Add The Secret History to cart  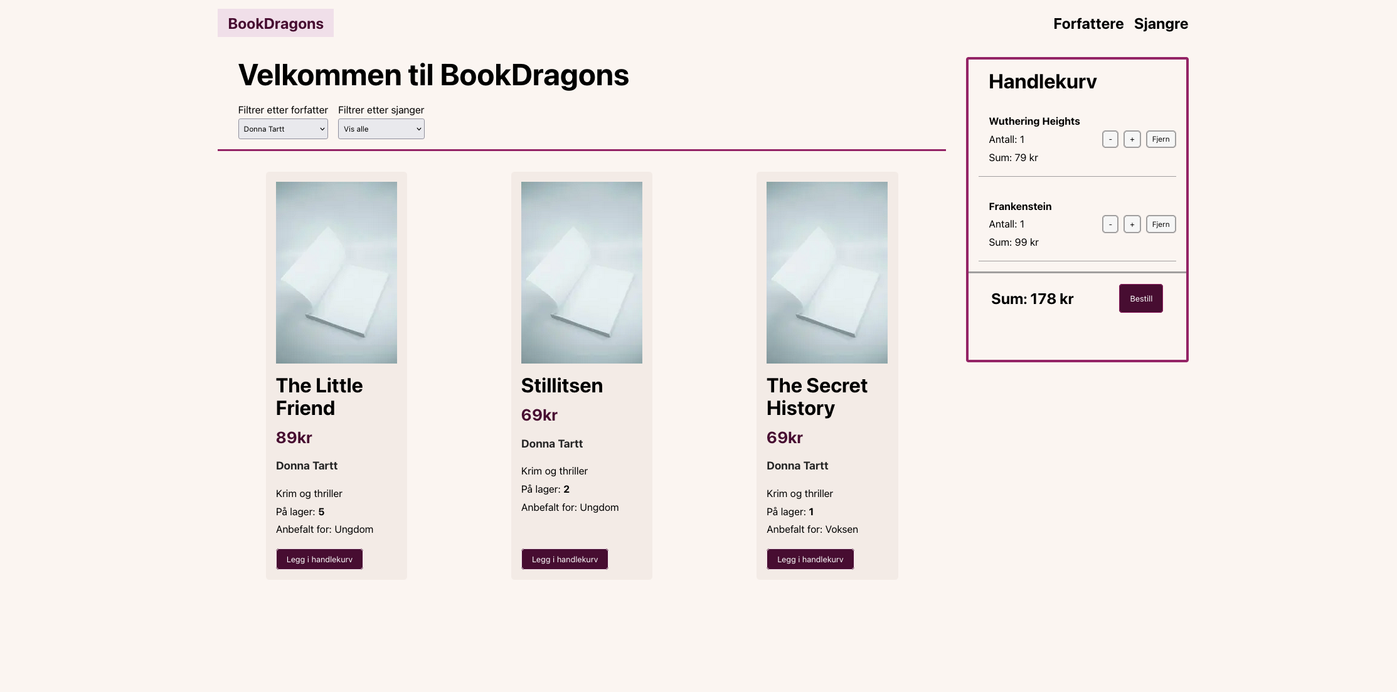[810, 559]
